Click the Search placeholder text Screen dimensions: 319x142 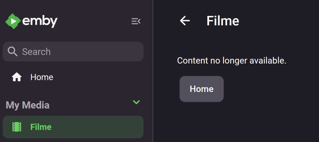(36, 52)
